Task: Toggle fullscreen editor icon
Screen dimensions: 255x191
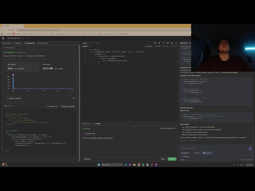Action: point(176,43)
